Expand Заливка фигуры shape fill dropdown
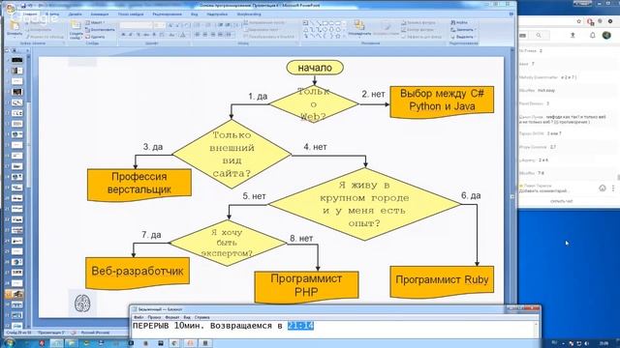 tap(418, 23)
